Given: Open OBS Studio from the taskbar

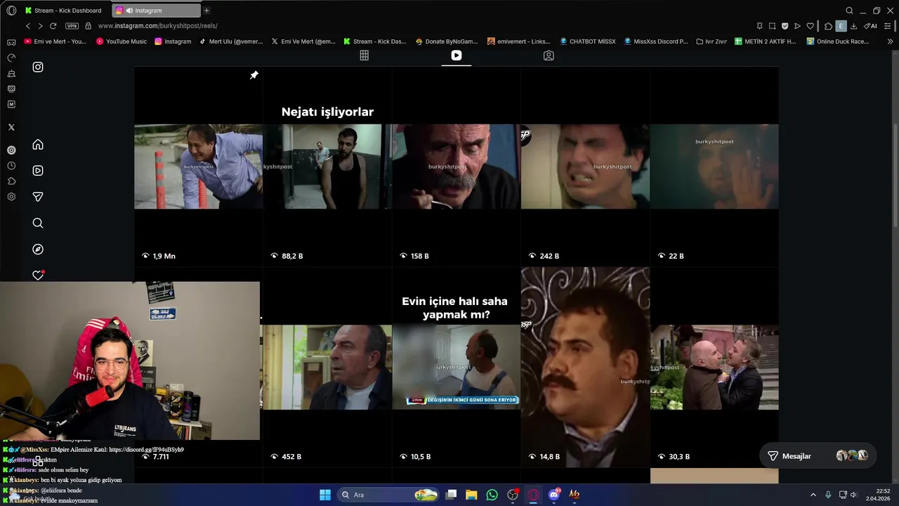Looking at the screenshot, I should coord(513,495).
